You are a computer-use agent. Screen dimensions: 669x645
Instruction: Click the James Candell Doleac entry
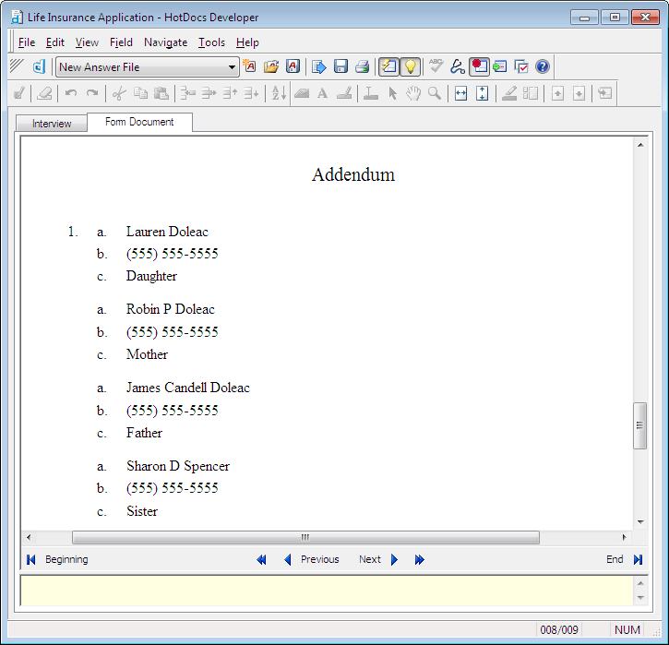click(187, 388)
